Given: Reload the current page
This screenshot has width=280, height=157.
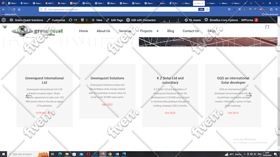Looking at the screenshot, I should pos(14,9).
